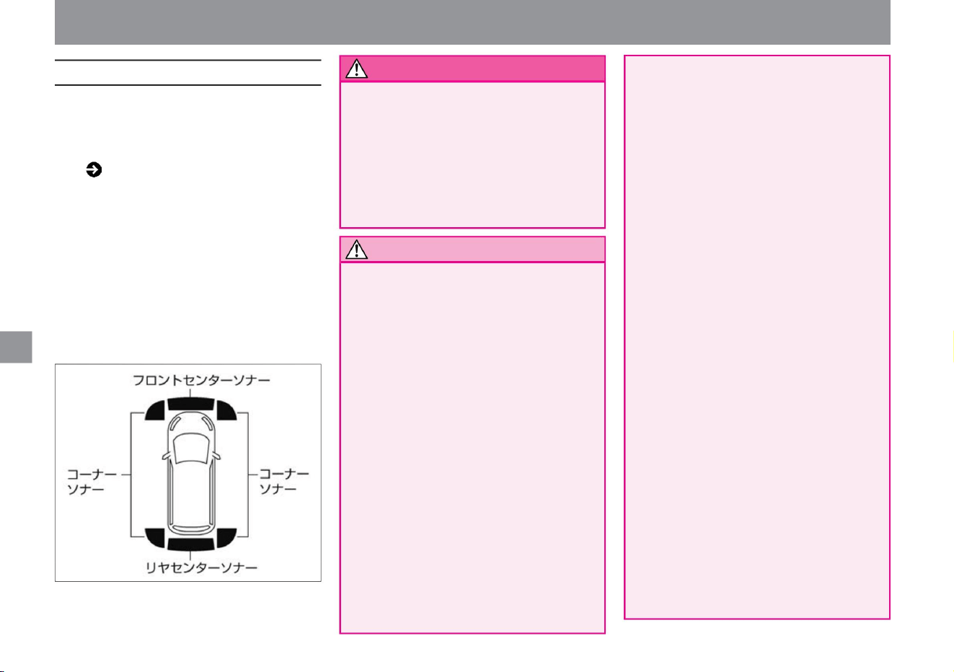The width and height of the screenshot is (954, 672).
Task: Select the right コーナーソナー label
Action: click(x=284, y=482)
